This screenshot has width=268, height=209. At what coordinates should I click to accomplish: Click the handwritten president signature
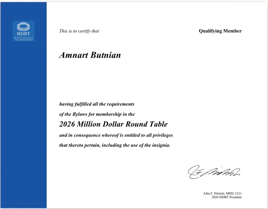[x=214, y=172]
